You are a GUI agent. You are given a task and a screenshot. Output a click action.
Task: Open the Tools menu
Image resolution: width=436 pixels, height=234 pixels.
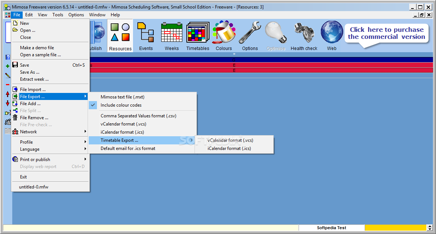click(x=58, y=15)
